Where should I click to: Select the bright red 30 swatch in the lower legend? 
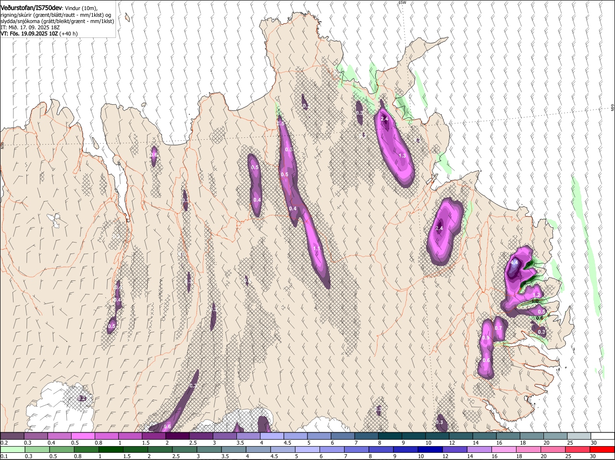click(603, 450)
